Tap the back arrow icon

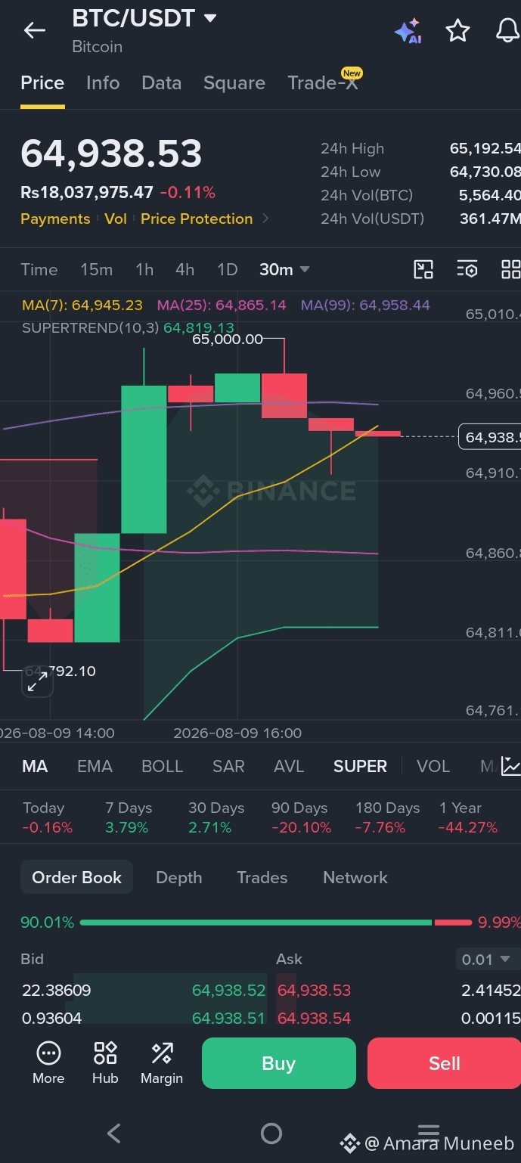[35, 30]
